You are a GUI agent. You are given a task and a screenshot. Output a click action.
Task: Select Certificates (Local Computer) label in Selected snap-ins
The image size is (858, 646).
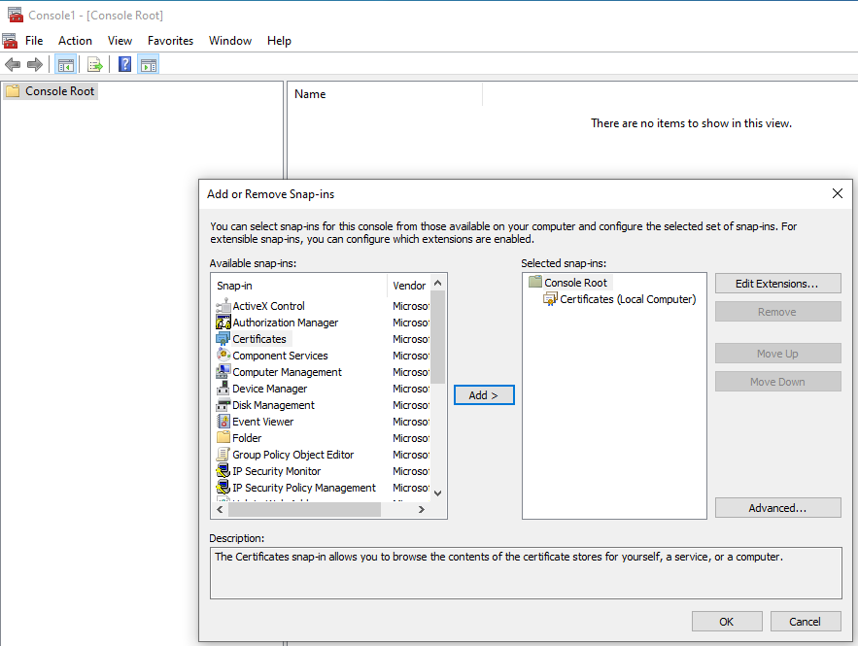click(628, 299)
